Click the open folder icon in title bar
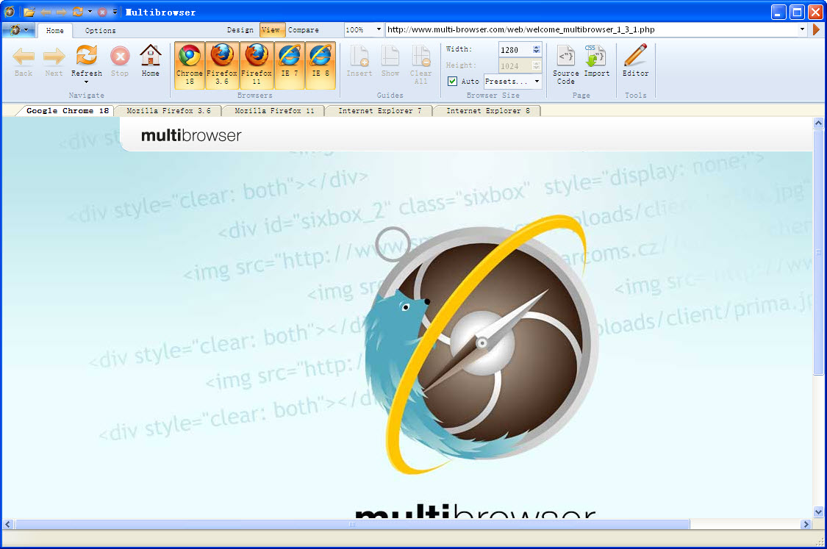 tap(29, 12)
